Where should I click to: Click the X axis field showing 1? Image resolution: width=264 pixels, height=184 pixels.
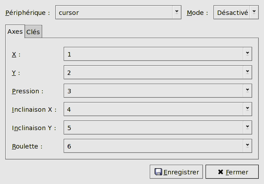(x=154, y=54)
